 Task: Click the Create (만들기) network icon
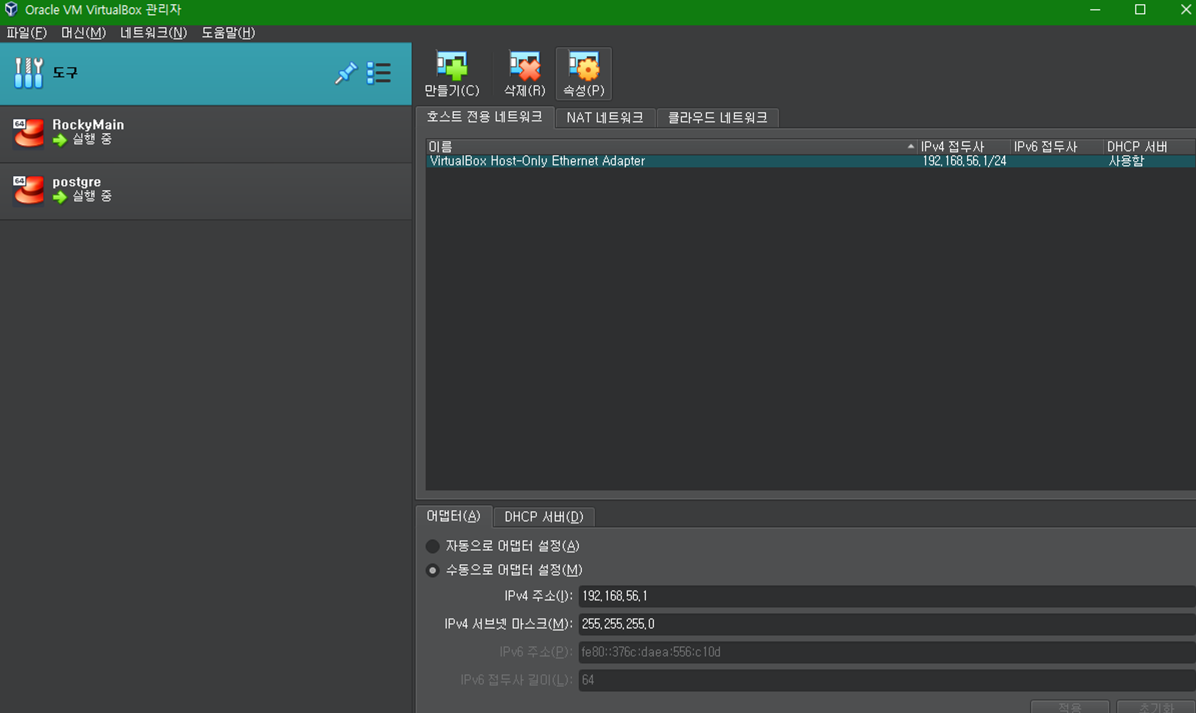(x=451, y=66)
